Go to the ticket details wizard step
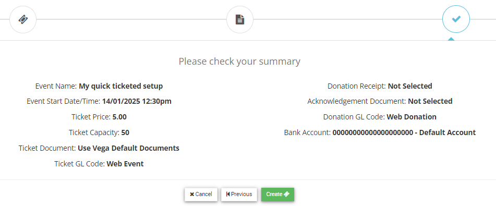The height and width of the screenshot is (206, 496). 23,19
